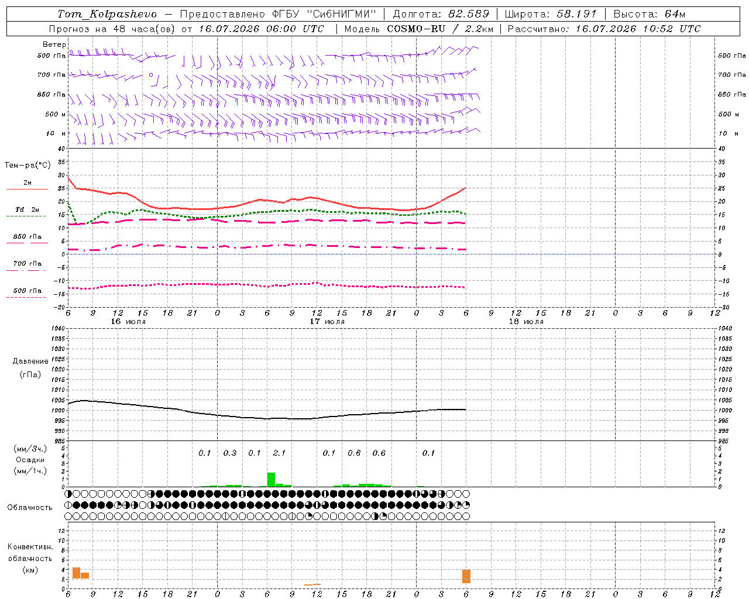This screenshot has height=599, width=749.
Task: Click the tall green precipitation bar
Action: click(x=271, y=480)
